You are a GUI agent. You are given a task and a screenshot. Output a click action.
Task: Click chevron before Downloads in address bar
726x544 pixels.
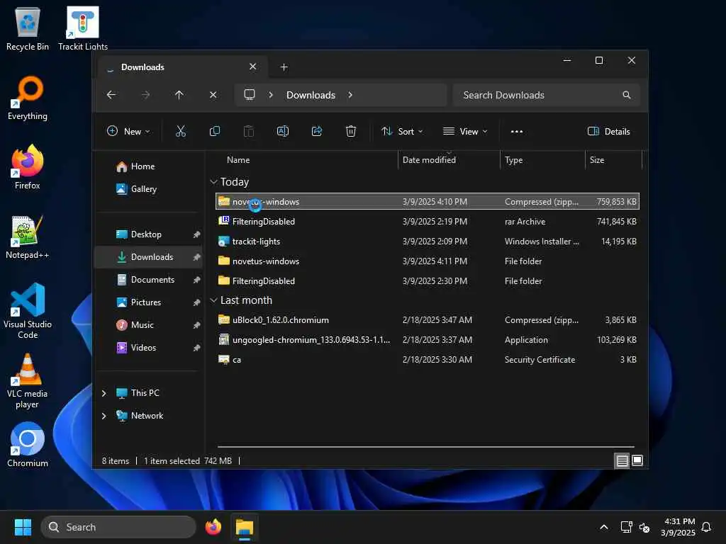click(x=271, y=95)
